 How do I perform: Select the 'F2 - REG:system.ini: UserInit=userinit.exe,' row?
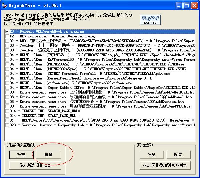point(52,36)
